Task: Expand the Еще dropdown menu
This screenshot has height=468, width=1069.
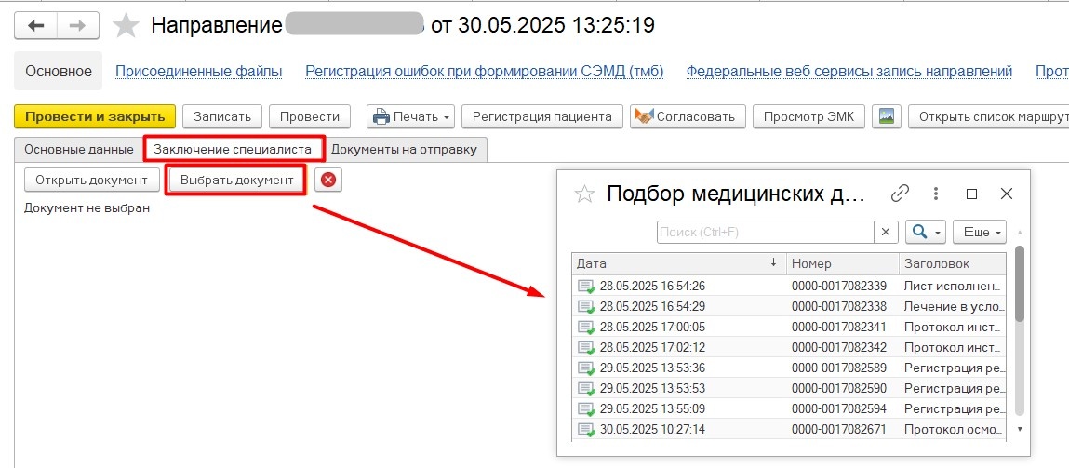Action: pos(983,232)
